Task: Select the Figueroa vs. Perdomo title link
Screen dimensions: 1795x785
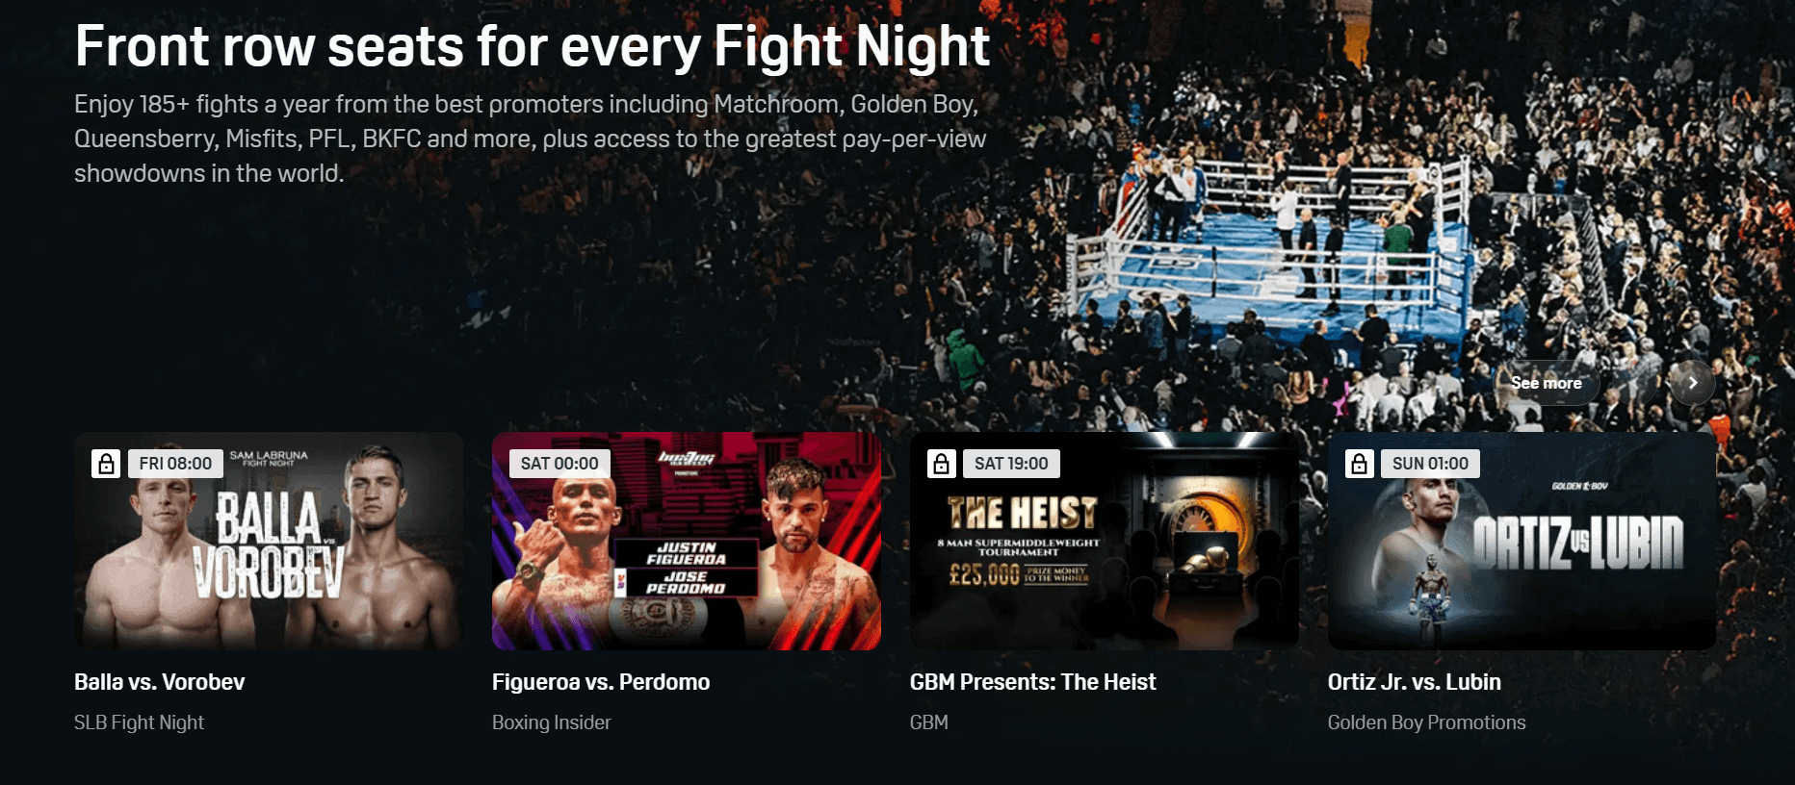Action: [x=601, y=682]
